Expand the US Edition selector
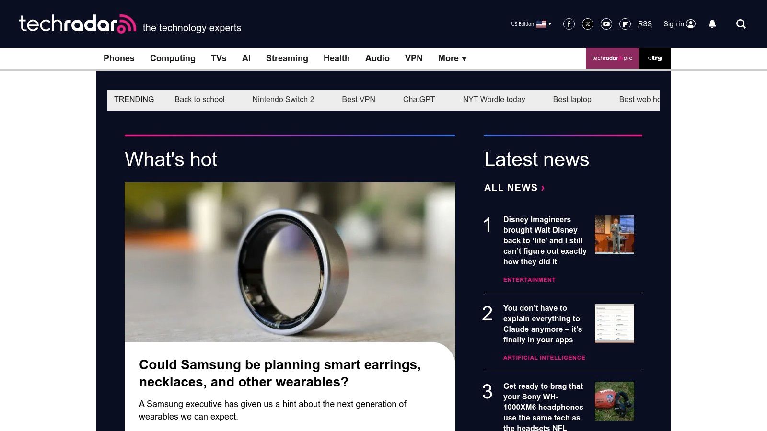Viewport: 767px width, 431px height. (531, 24)
